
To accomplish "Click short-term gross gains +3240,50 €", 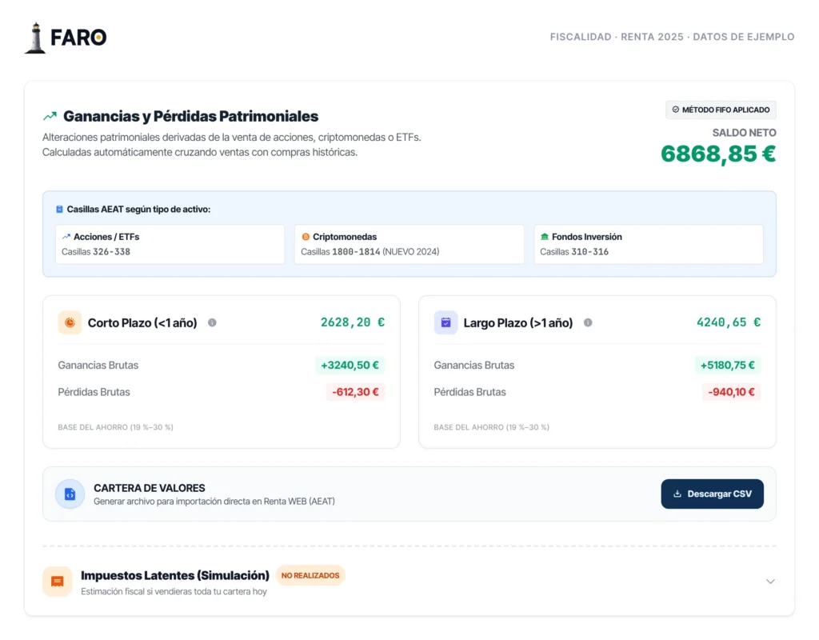I will tap(350, 365).
